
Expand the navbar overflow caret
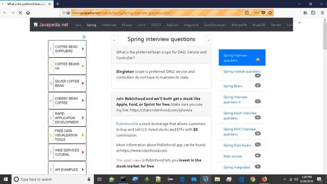299,22
